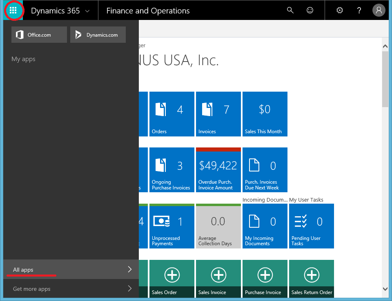This screenshot has height=301, width=392.
Task: Click the scrollbar down arrow
Action: (x=385, y=289)
